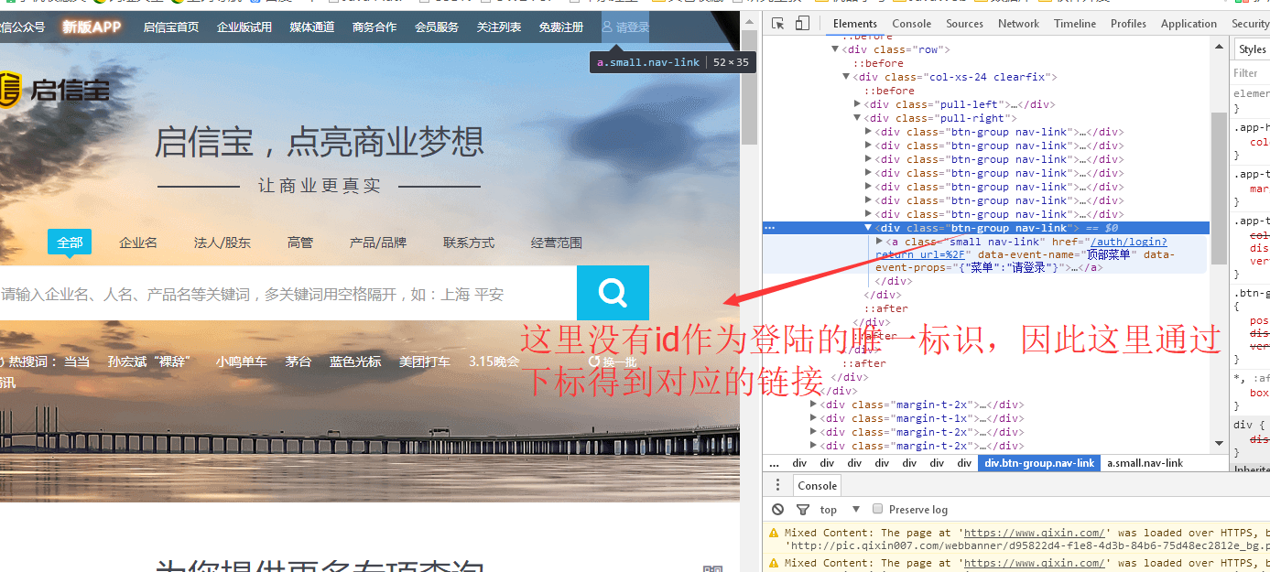
Task: Select the 企业名 search category
Action: pyautogui.click(x=138, y=243)
